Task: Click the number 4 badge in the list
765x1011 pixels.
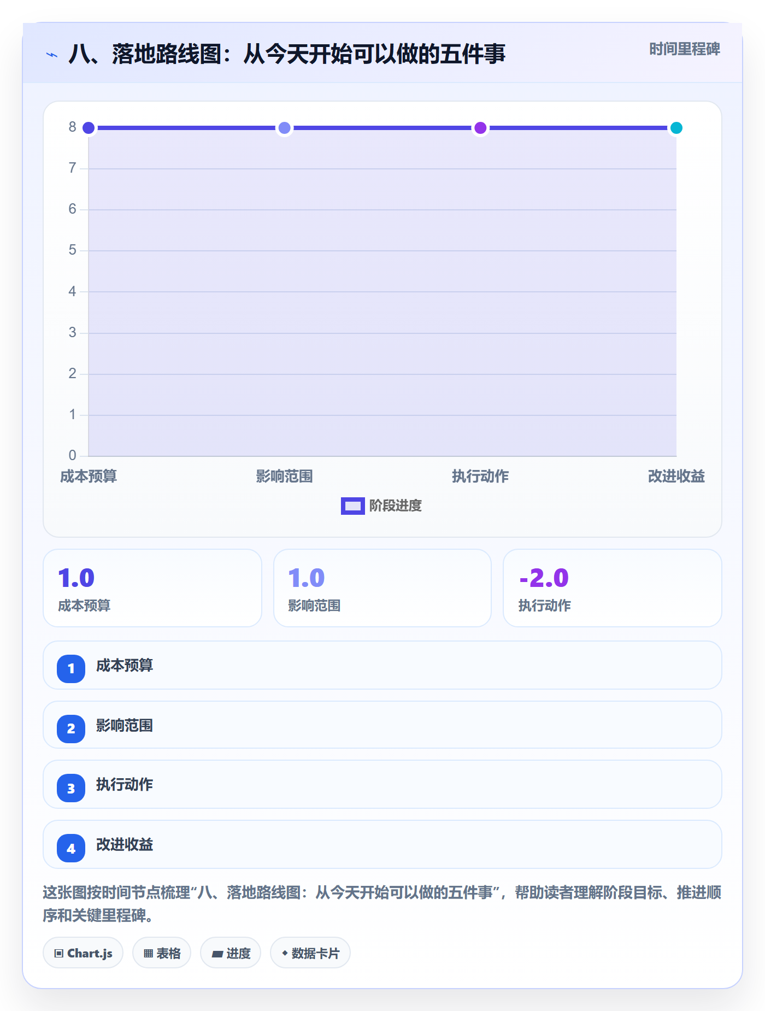Action: click(x=71, y=848)
